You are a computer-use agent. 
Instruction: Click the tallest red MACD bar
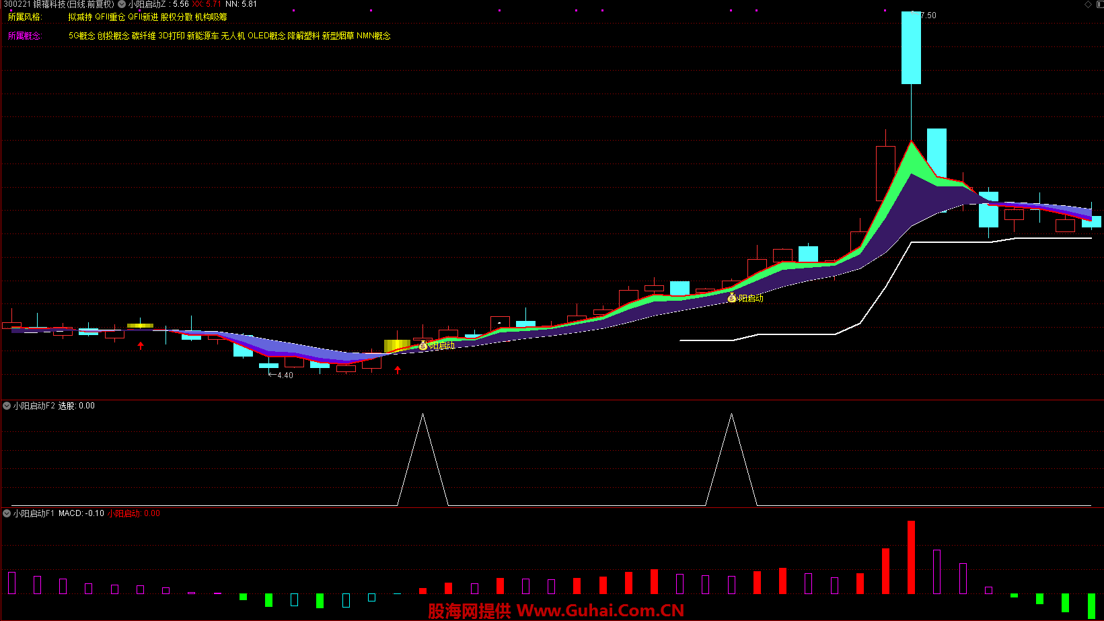pyautogui.click(x=911, y=557)
